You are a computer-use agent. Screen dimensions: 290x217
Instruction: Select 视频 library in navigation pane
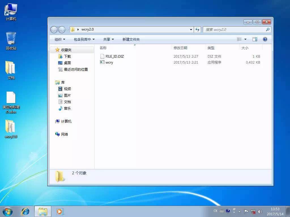67,89
